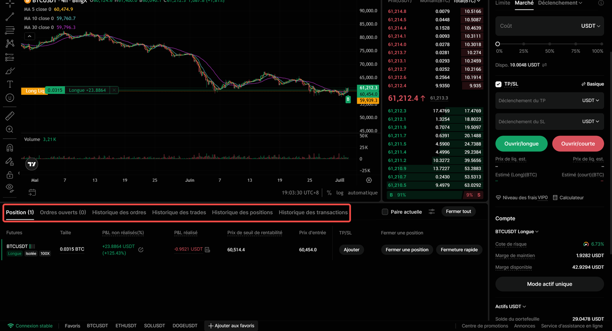Open the emoji sticker tool
This screenshot has width=612, height=331.
[x=10, y=98]
